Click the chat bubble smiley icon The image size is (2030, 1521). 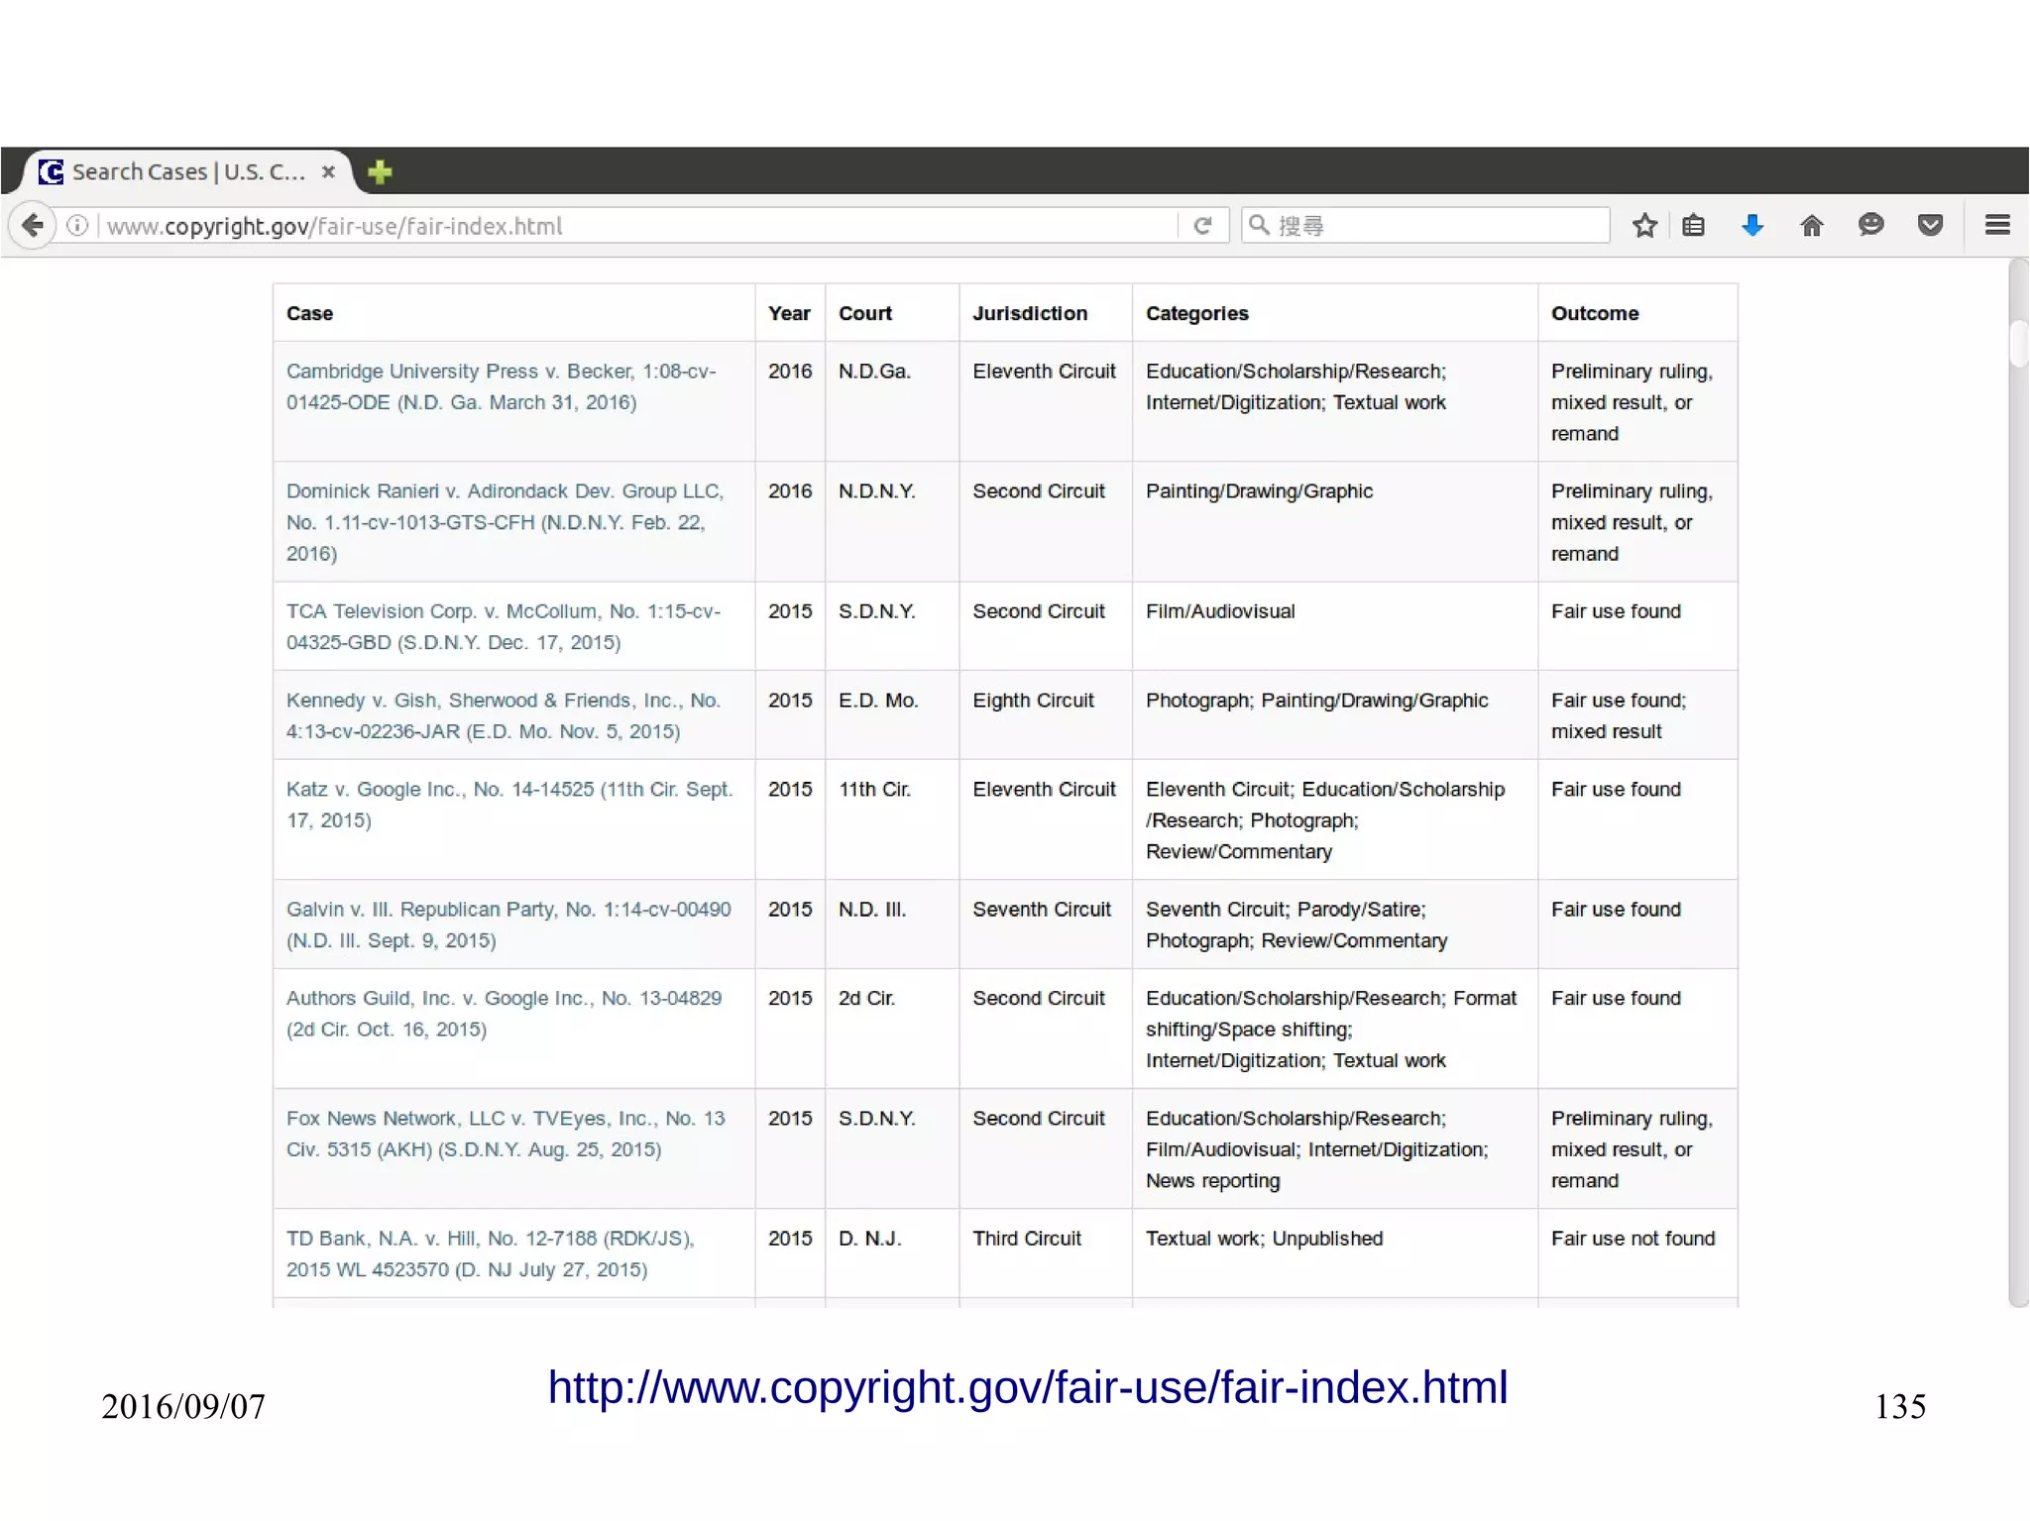(x=1870, y=226)
